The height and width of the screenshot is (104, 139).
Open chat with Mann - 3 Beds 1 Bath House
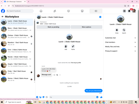17,29
